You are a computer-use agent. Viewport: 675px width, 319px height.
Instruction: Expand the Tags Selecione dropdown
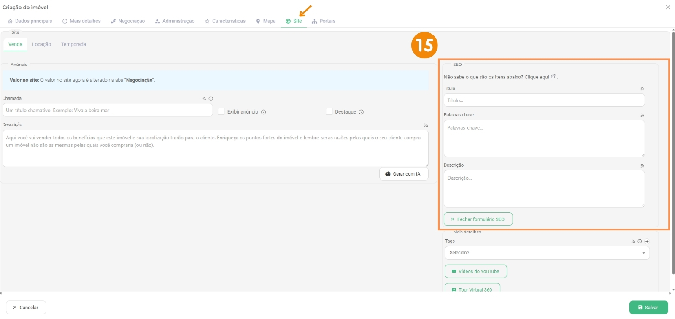(547, 253)
